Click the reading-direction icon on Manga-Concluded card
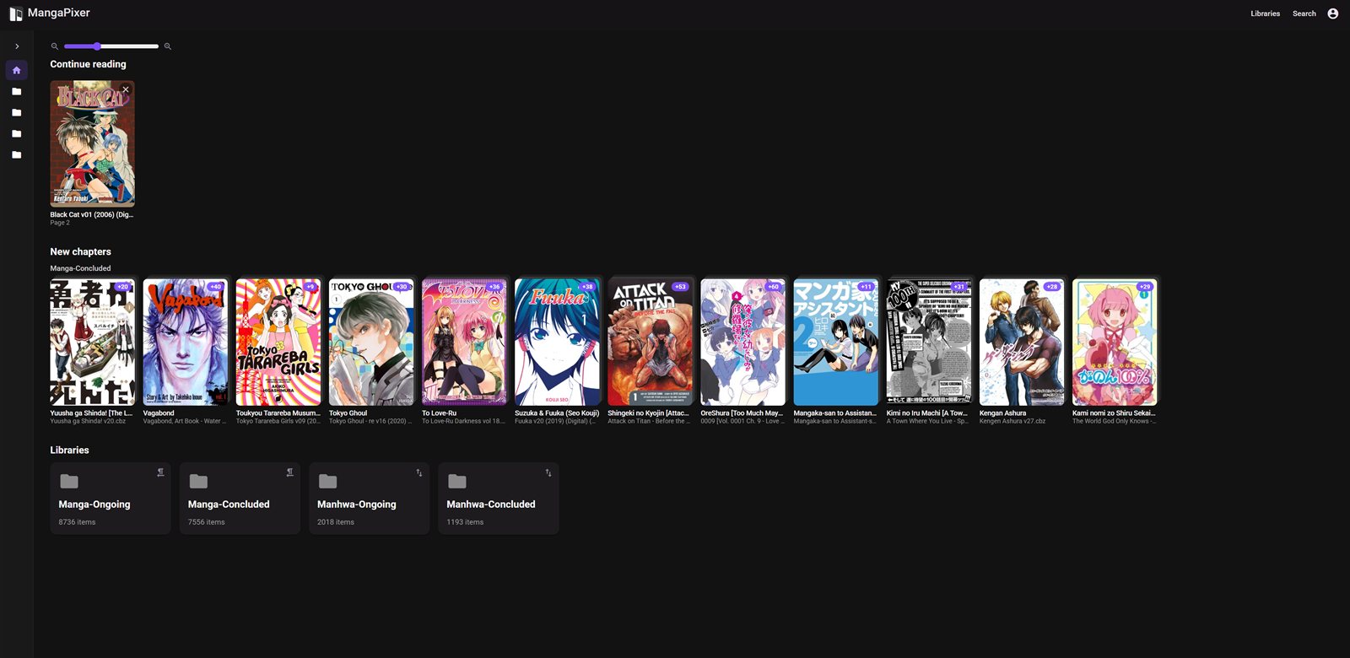 pos(289,472)
